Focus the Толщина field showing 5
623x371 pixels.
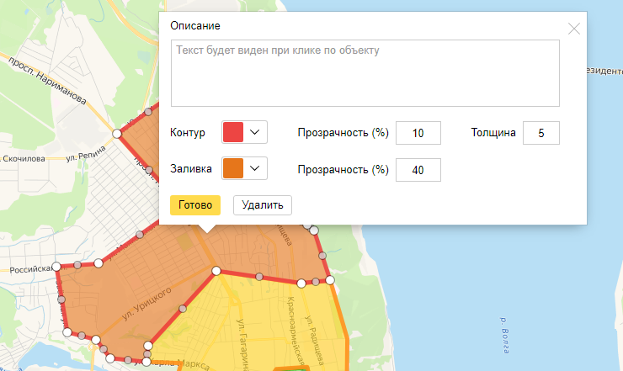pos(540,133)
